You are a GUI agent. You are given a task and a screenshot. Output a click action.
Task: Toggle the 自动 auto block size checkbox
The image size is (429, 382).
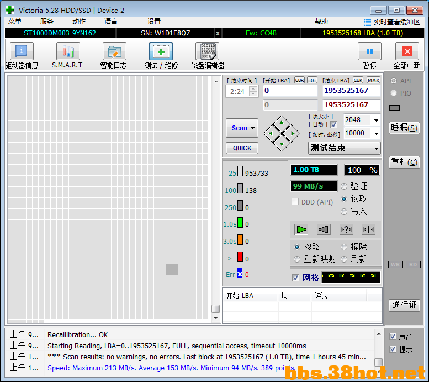[x=333, y=125]
